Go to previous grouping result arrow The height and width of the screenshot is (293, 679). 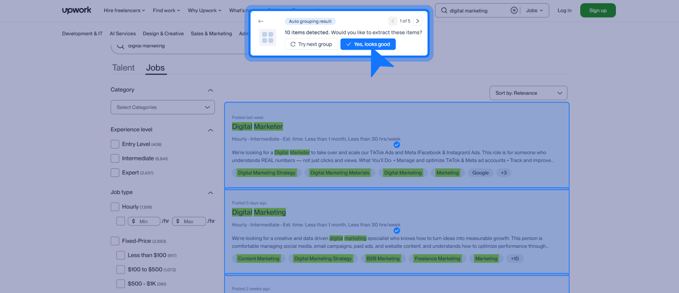pos(393,21)
